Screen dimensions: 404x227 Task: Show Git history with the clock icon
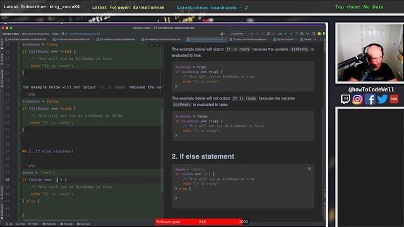[x=302, y=33]
